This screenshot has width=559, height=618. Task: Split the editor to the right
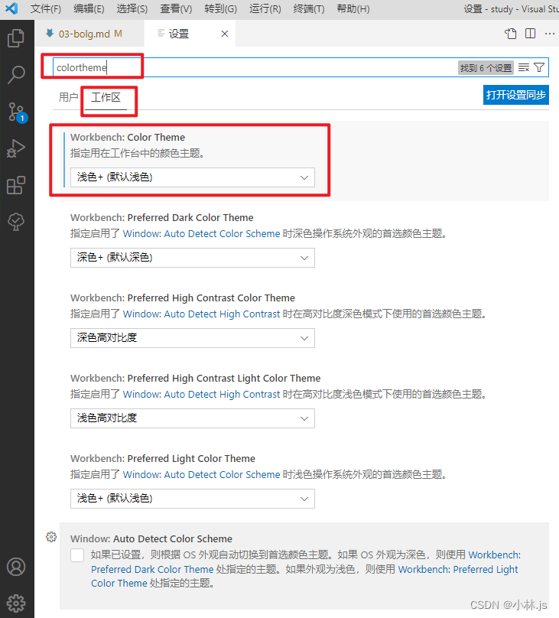point(530,34)
